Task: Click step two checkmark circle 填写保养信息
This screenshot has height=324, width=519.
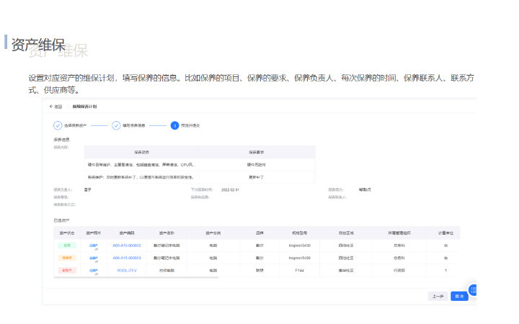Action: point(116,125)
